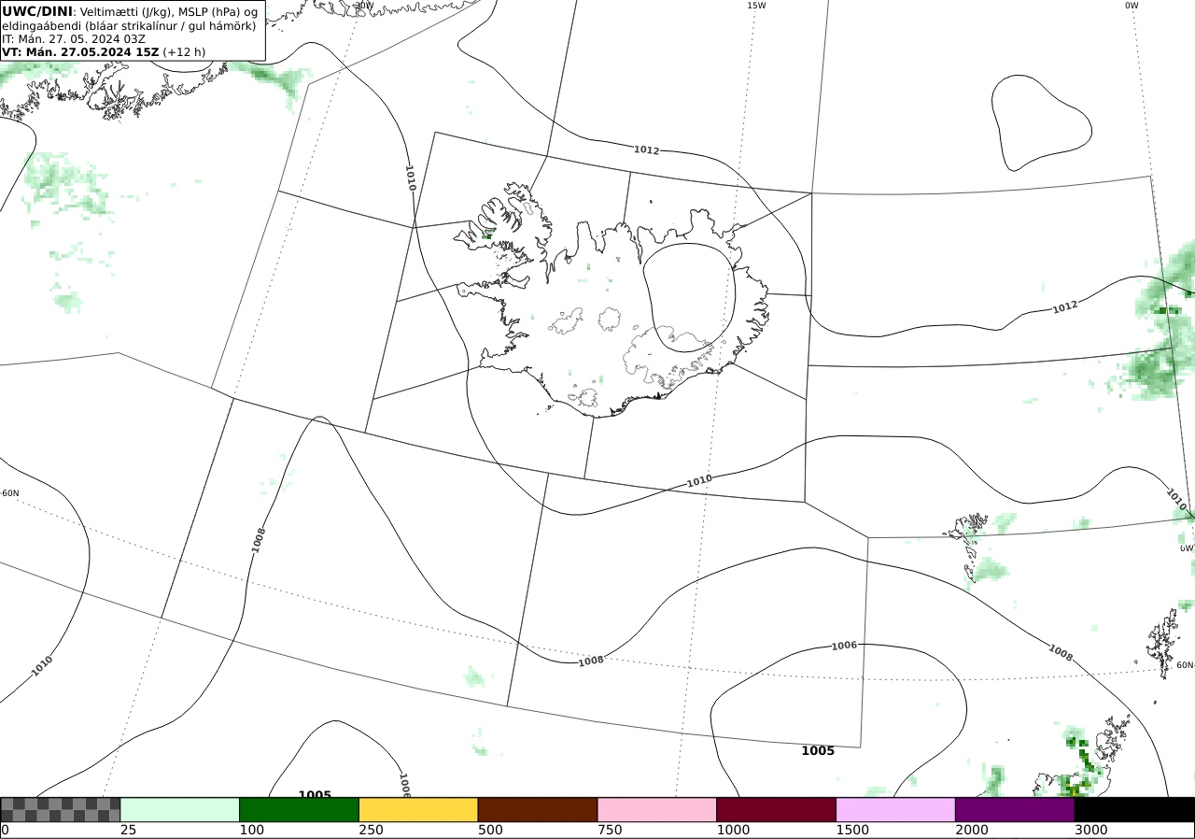Select the '750' legend scale value
The image size is (1195, 839).
(x=610, y=830)
